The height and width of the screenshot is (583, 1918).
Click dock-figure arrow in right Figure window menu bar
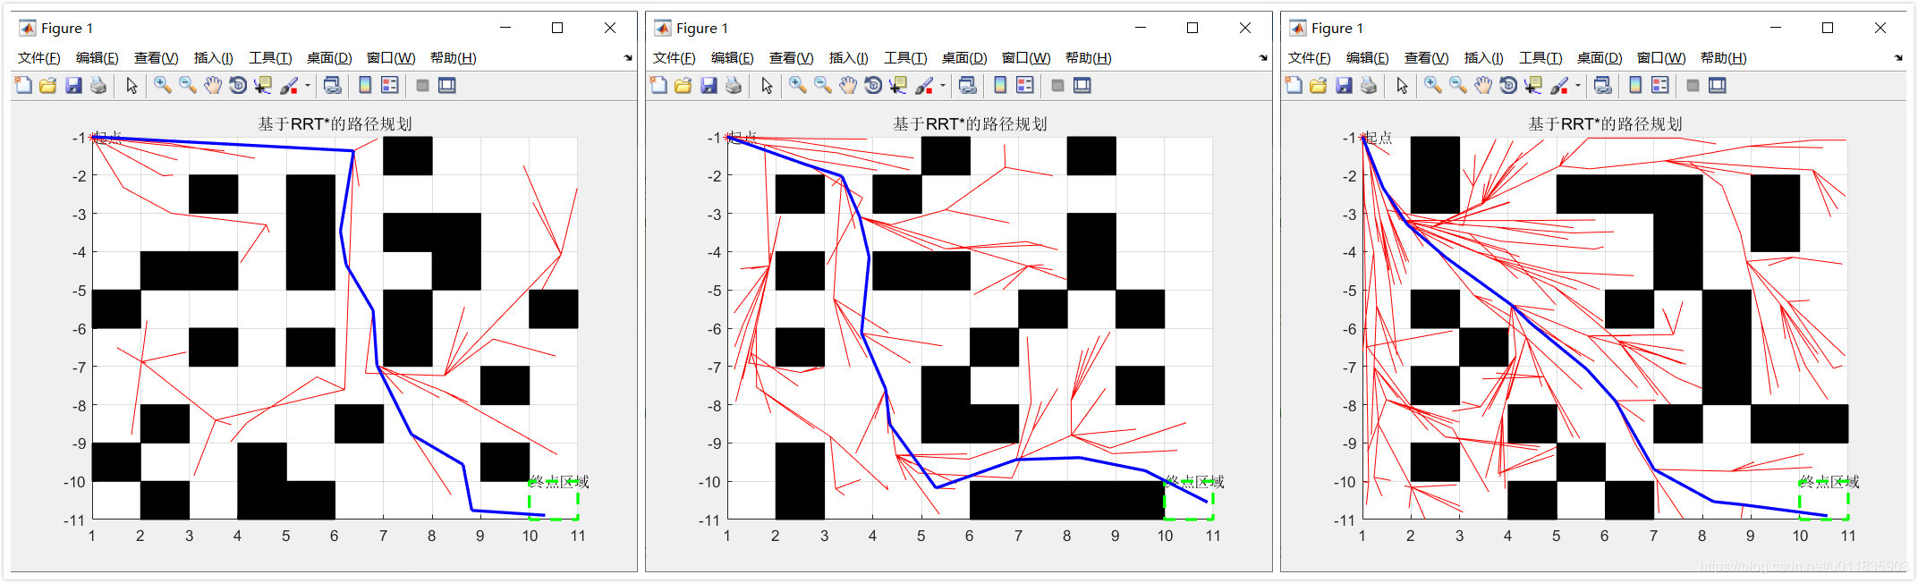1898,58
